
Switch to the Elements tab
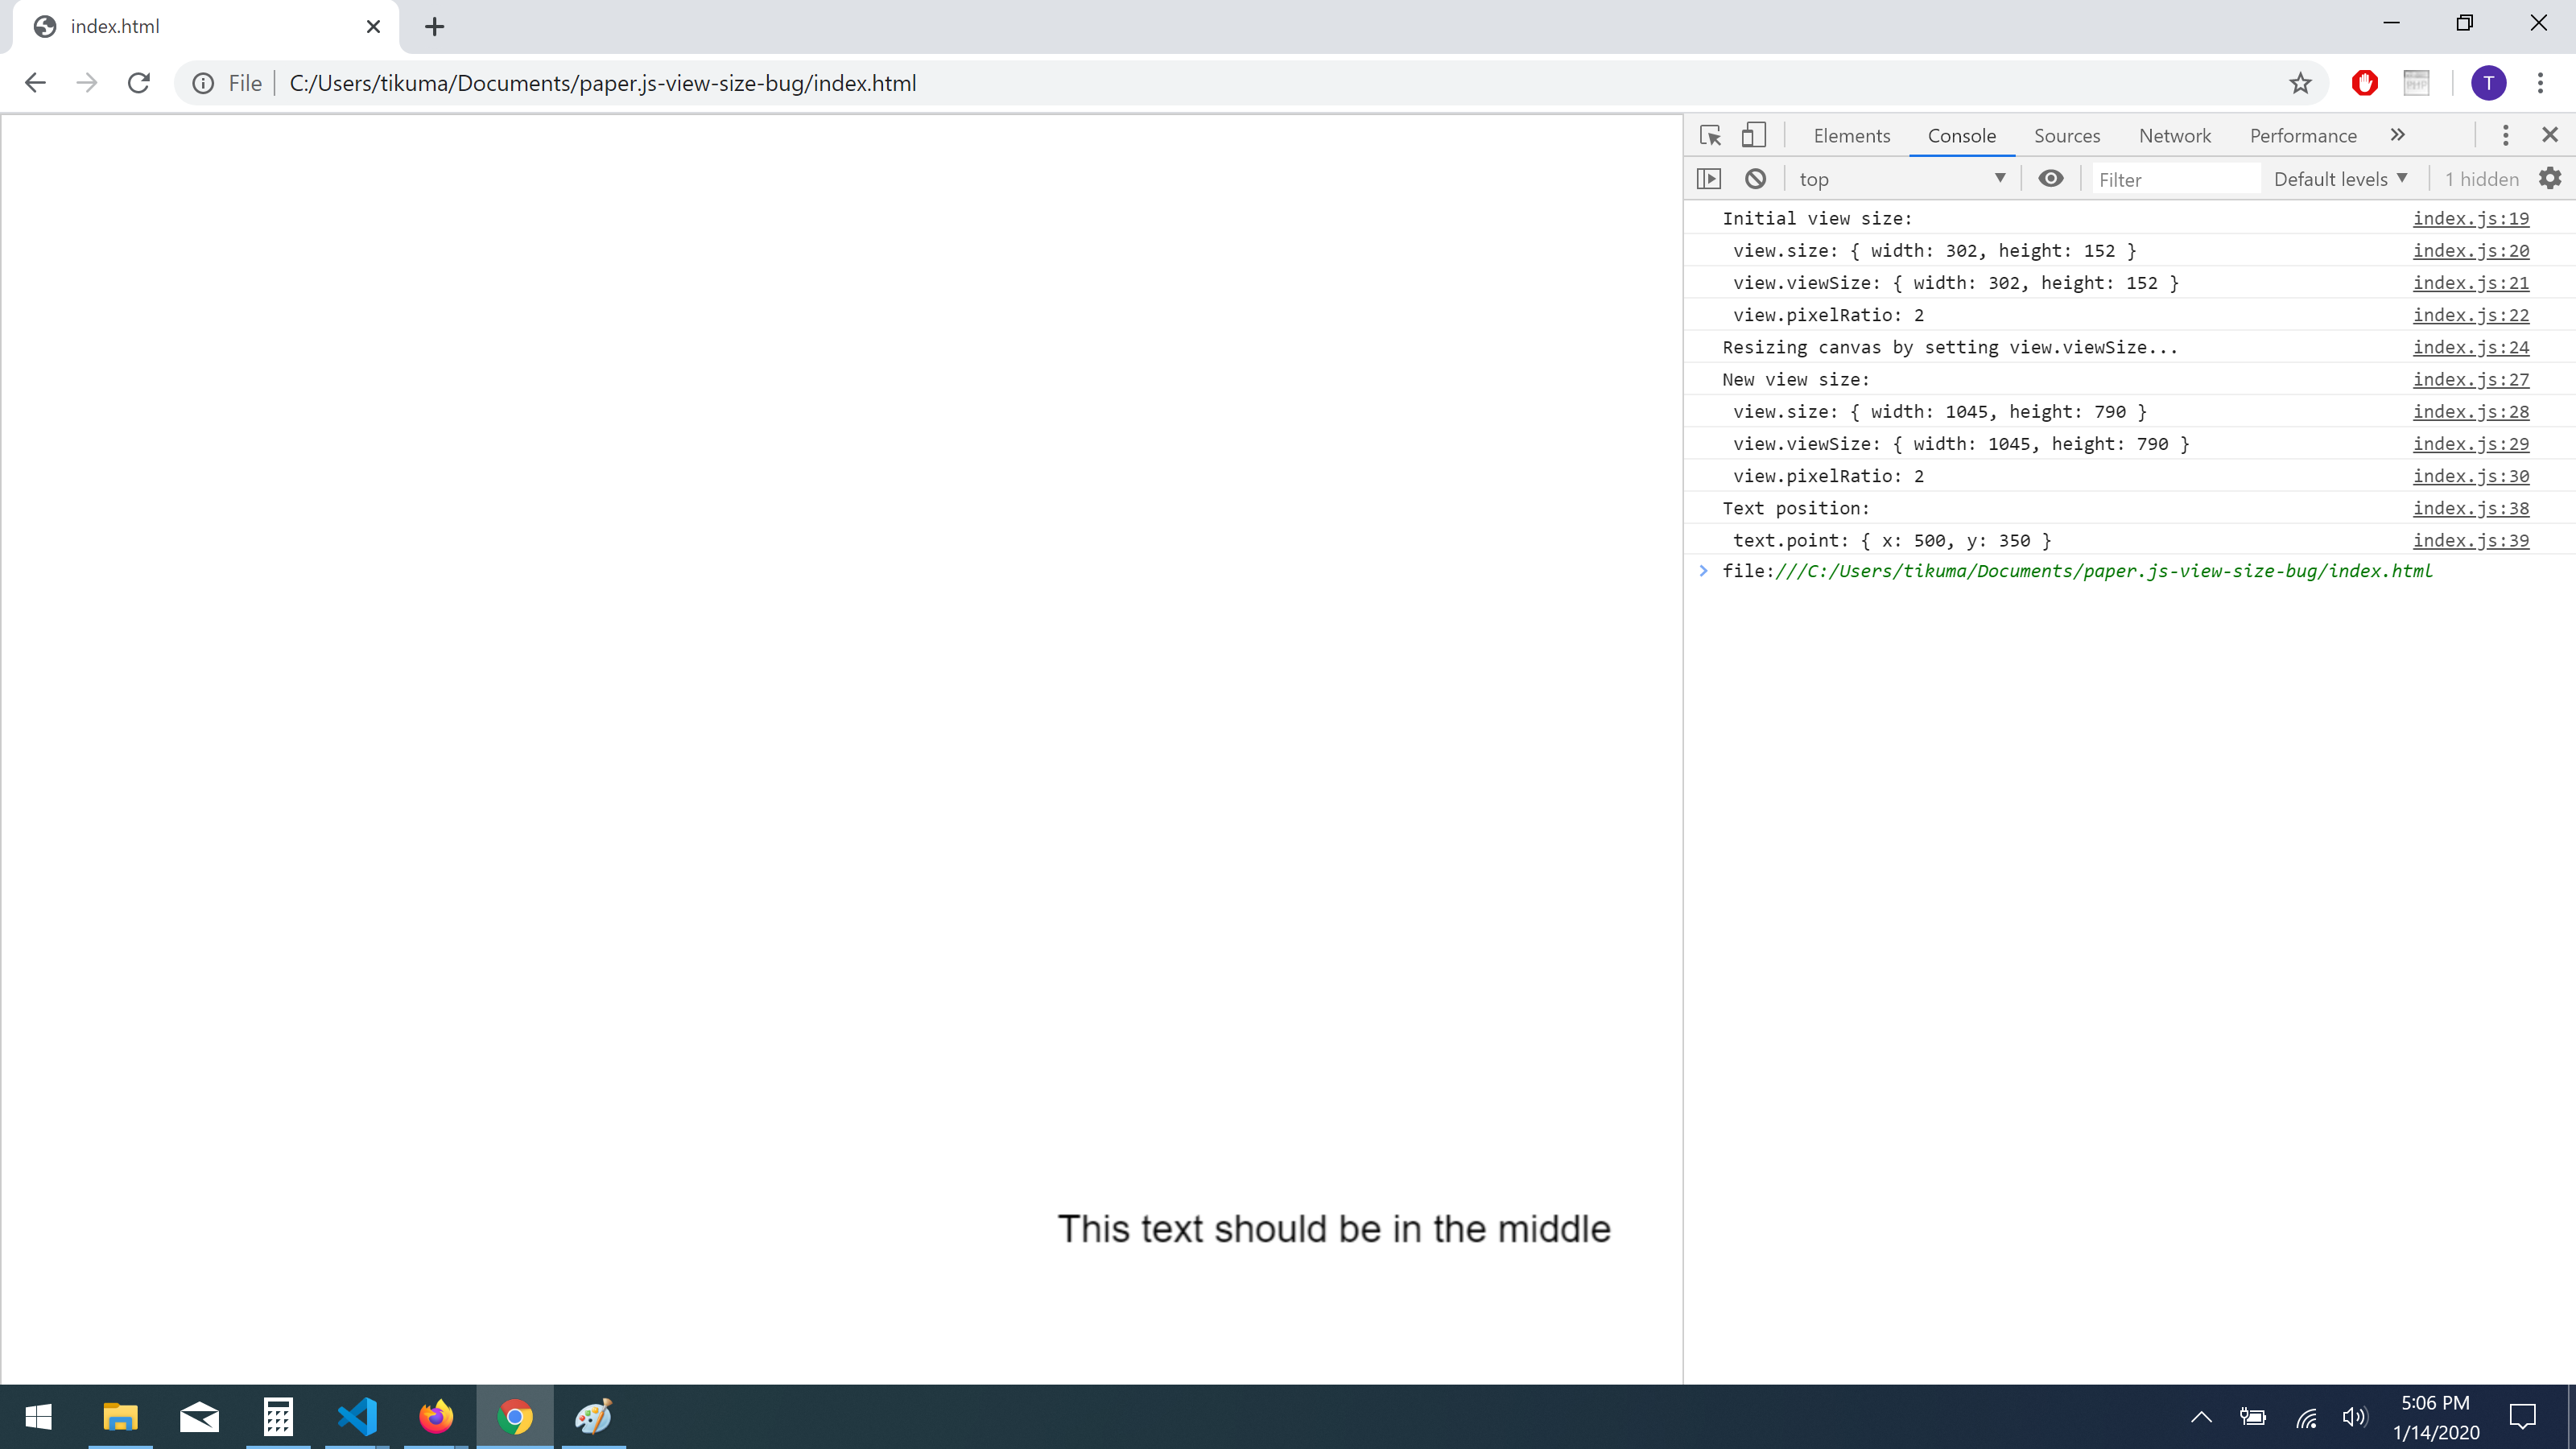pyautogui.click(x=1851, y=136)
